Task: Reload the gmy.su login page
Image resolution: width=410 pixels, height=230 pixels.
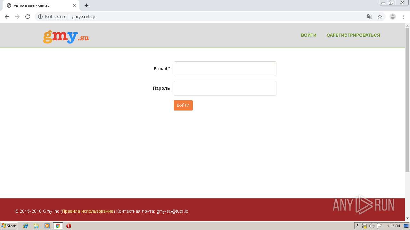Action: 28,17
